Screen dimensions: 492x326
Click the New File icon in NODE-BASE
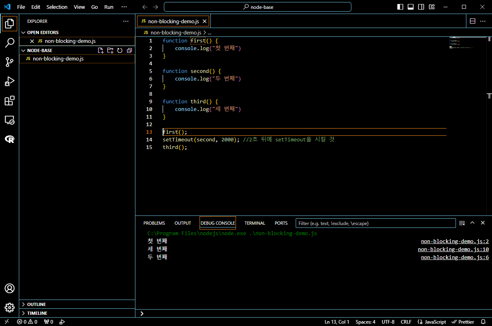[101, 50]
